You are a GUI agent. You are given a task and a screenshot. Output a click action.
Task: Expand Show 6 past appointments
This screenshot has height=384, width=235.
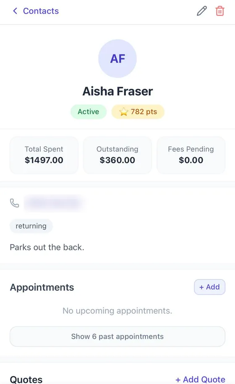point(117,337)
